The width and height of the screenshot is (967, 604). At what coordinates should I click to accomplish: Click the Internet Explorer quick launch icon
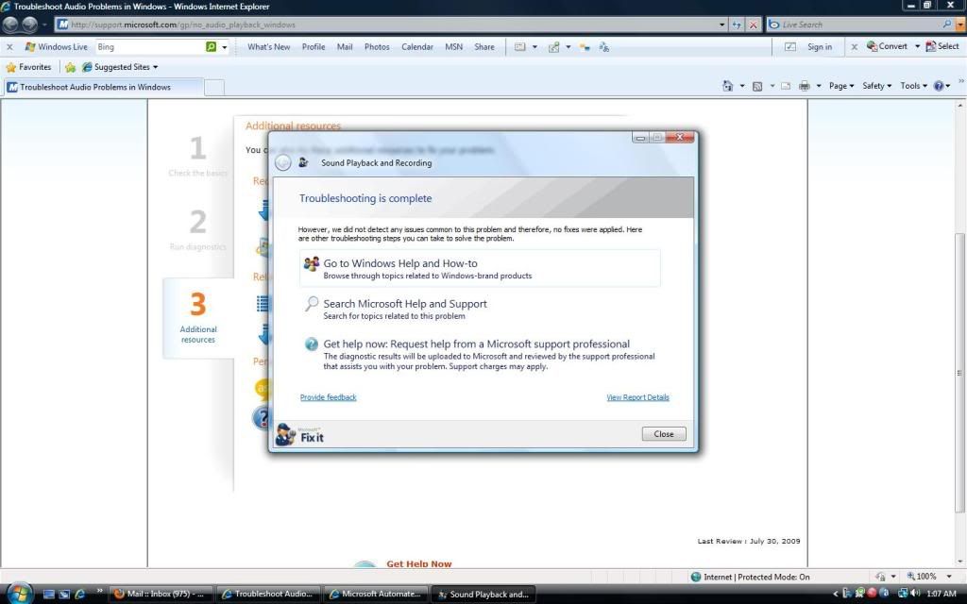(79, 595)
